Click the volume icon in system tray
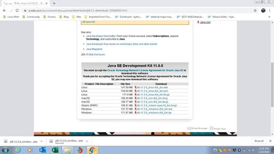This screenshot has height=154, width=274. tap(253, 150)
